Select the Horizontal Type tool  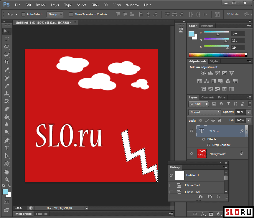click(x=7, y=148)
